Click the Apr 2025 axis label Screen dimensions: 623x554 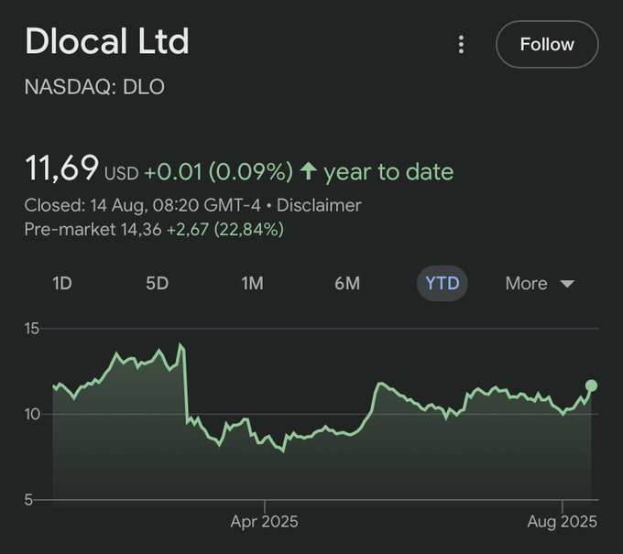point(264,522)
